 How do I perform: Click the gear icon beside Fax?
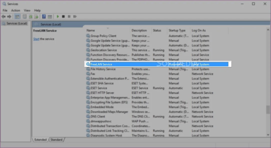click(x=88, y=74)
